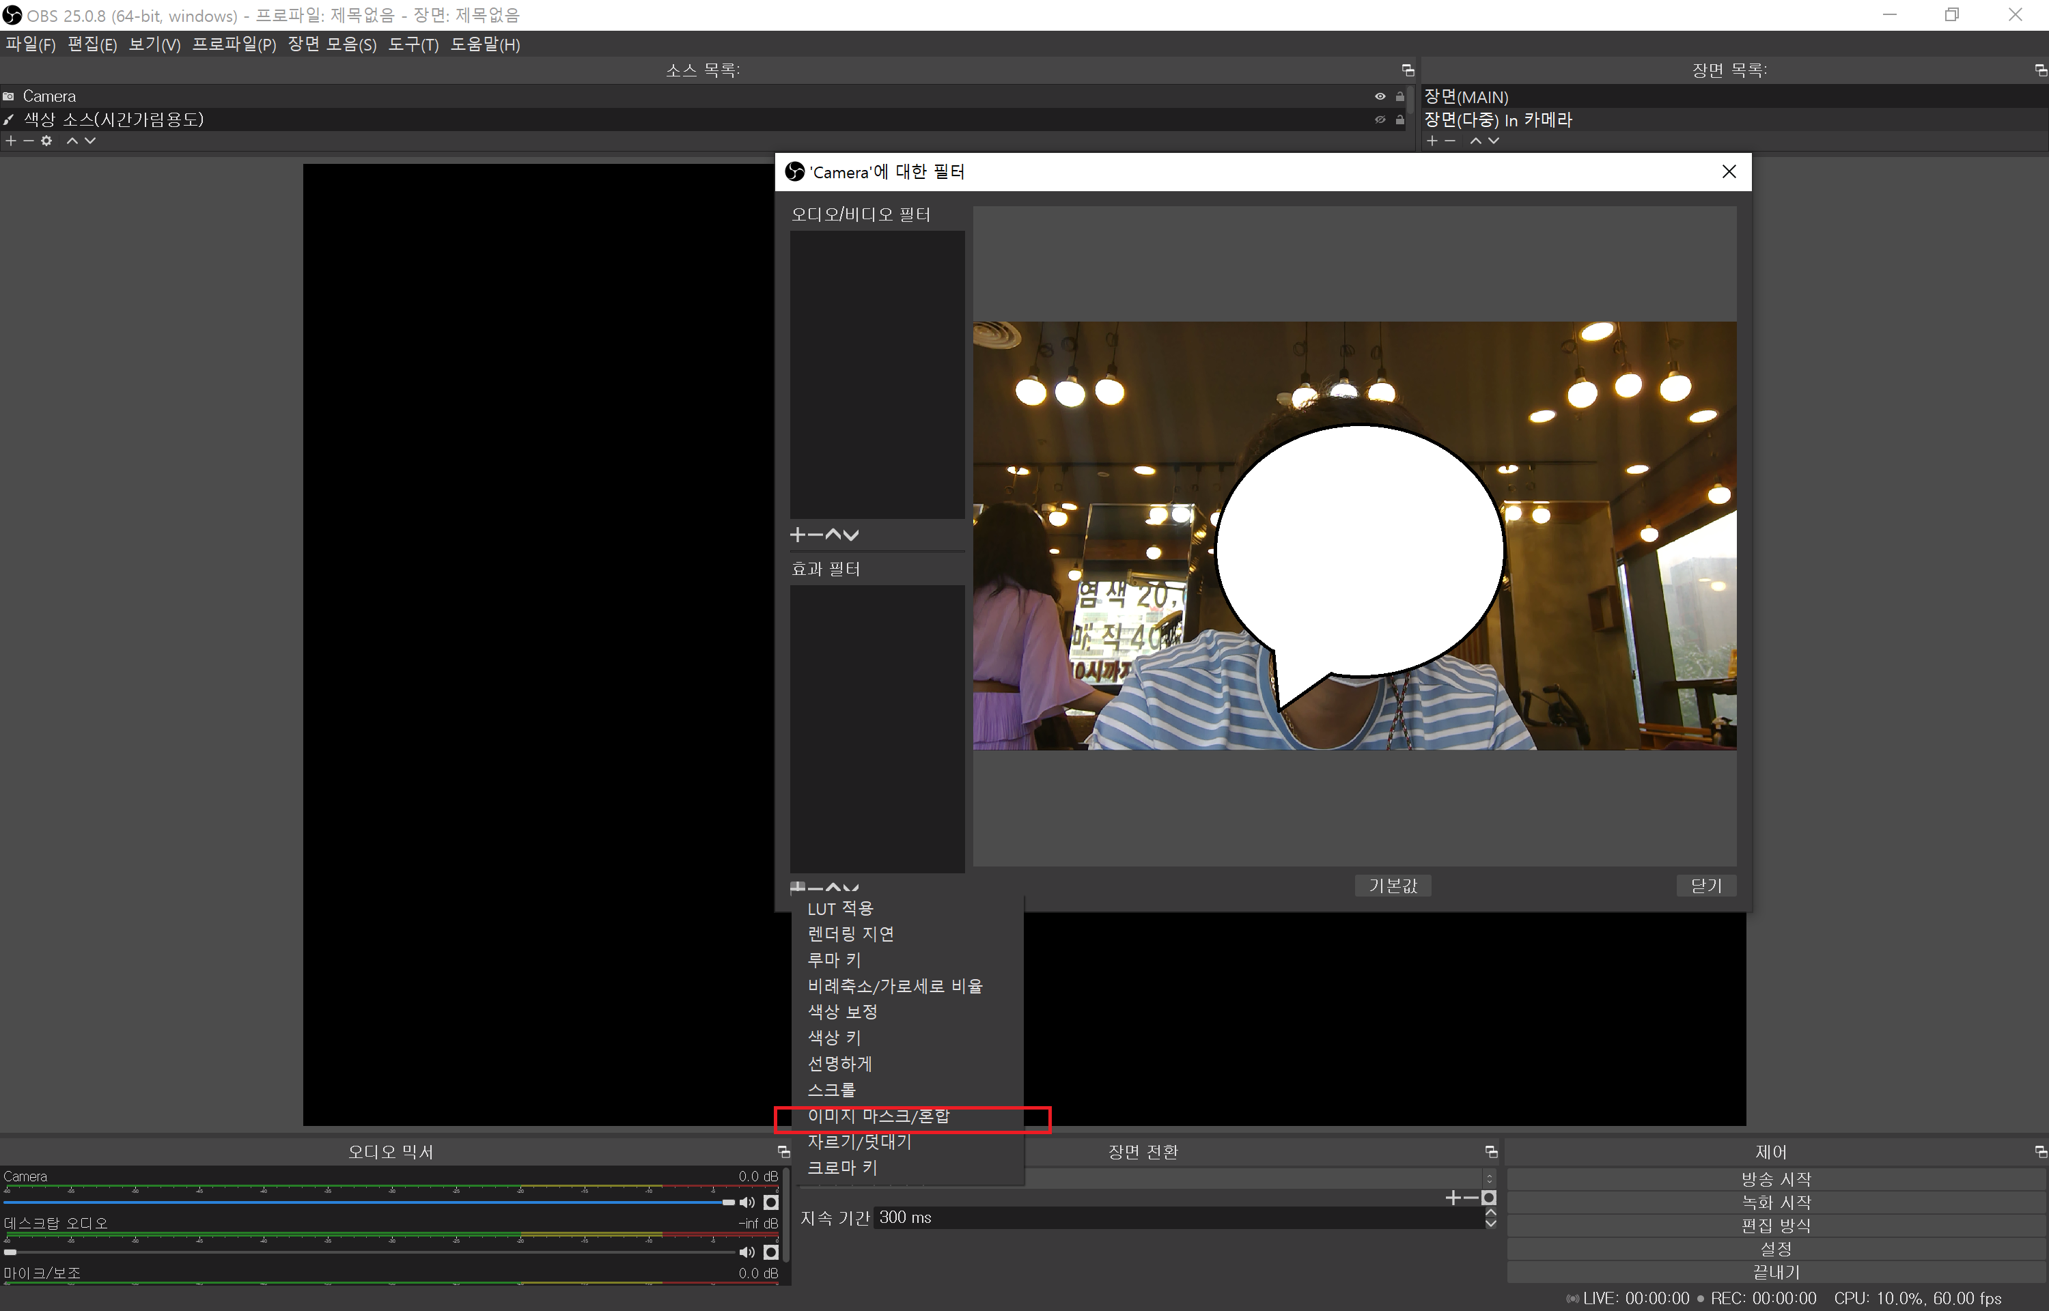
Task: Click 녹화 시작 to start recording
Action: pyautogui.click(x=1776, y=1203)
